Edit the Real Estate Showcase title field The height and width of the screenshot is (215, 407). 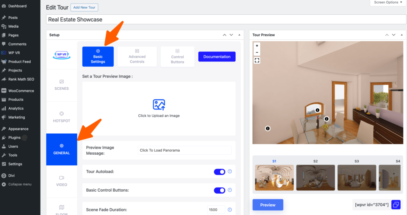(226, 19)
